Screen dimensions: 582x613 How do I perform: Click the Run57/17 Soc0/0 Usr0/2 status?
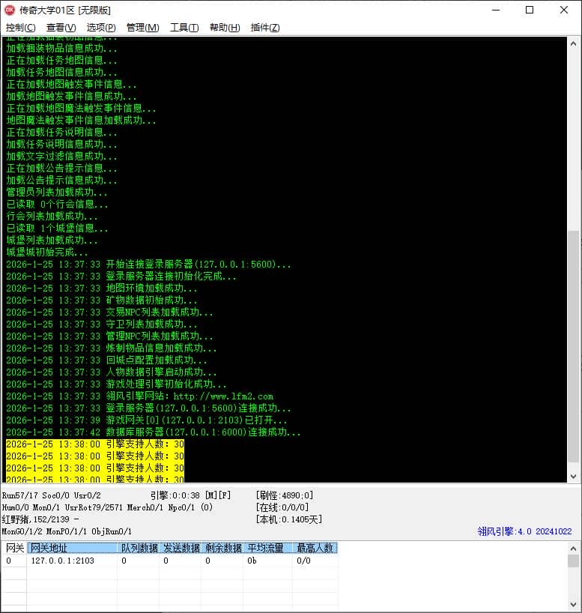(51, 495)
